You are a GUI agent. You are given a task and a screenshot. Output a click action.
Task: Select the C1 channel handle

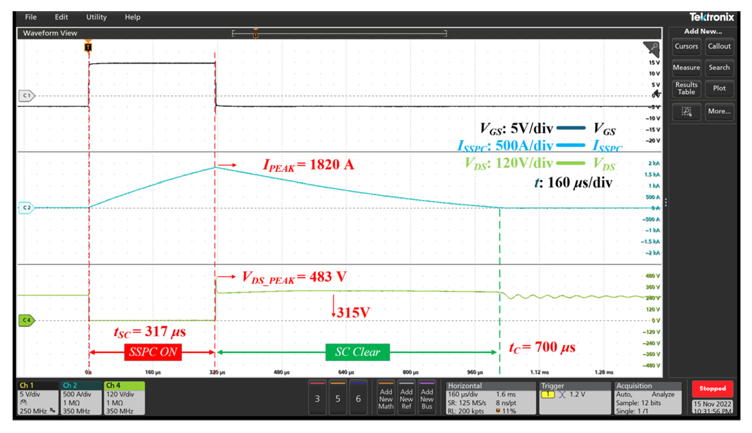(x=27, y=96)
